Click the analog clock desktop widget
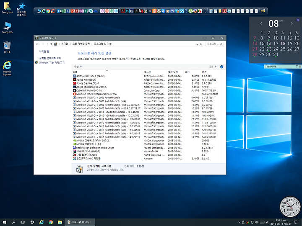The height and width of the screenshot is (226, 302). tap(290, 207)
